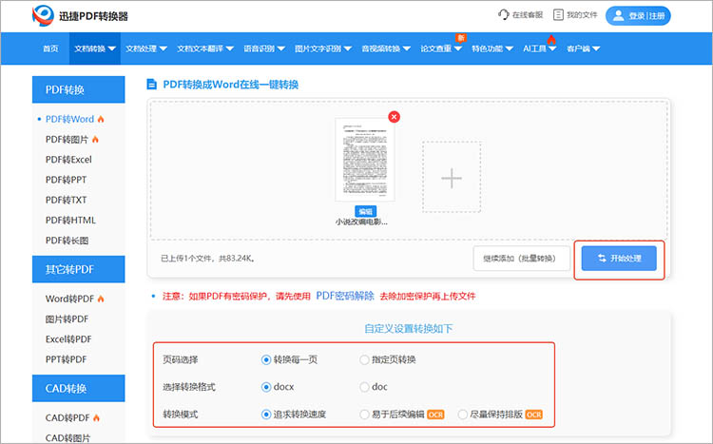
Task: Click 继续添加（批量转换）button
Action: (x=522, y=259)
